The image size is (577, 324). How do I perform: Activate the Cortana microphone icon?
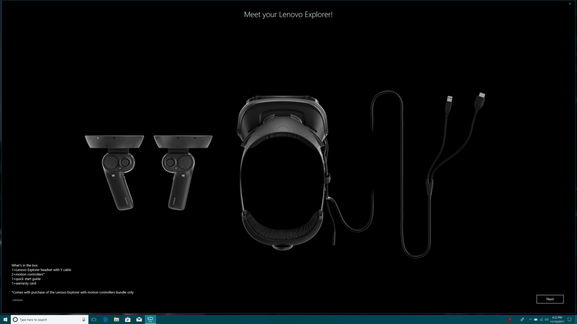pyautogui.click(x=84, y=319)
